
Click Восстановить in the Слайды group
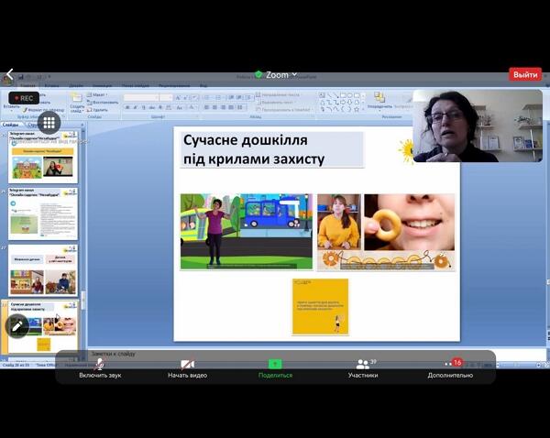103,103
